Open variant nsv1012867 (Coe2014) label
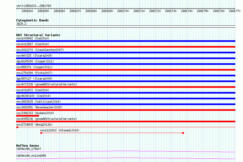 [33, 44]
